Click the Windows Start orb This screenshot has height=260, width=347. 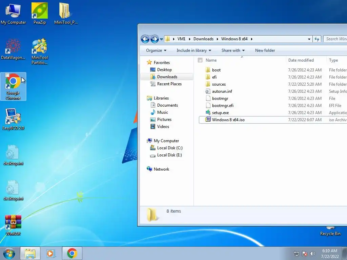[9, 253]
